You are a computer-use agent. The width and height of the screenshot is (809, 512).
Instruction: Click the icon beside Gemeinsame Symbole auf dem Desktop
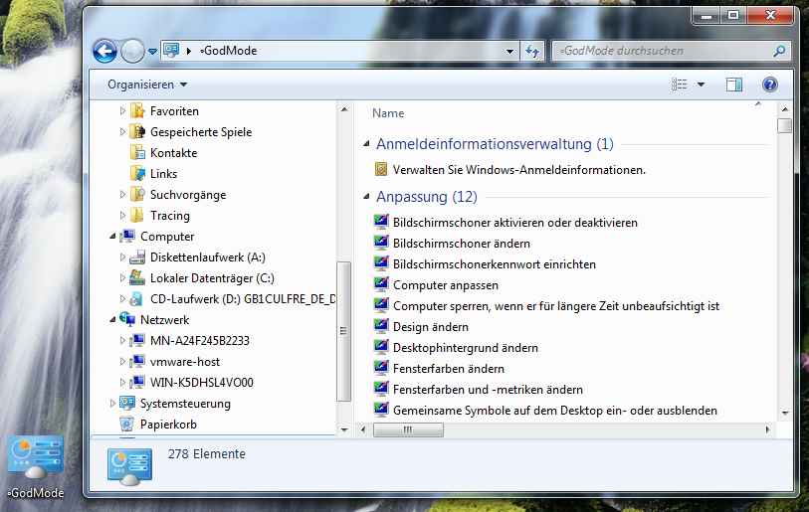[381, 410]
